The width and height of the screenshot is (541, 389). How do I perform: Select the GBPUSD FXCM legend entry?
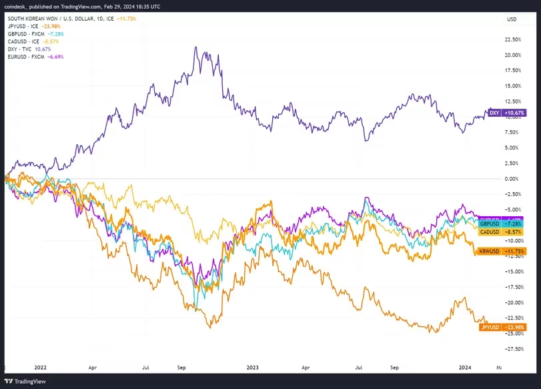click(x=36, y=33)
